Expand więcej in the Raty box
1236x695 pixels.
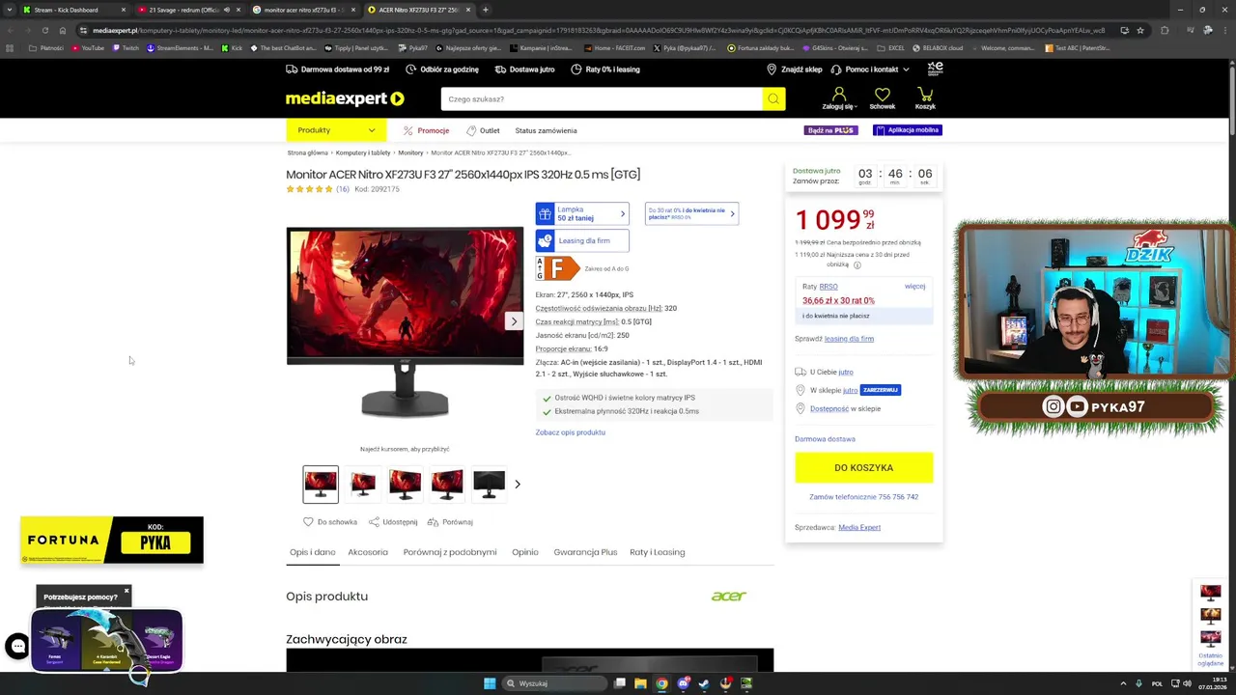click(914, 286)
